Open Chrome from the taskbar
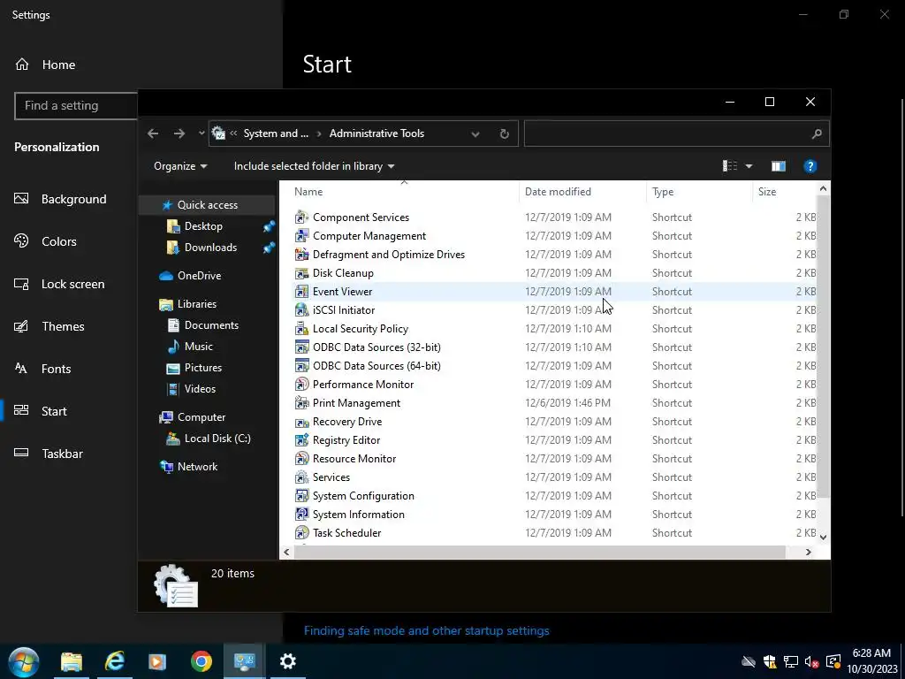 pos(202,661)
